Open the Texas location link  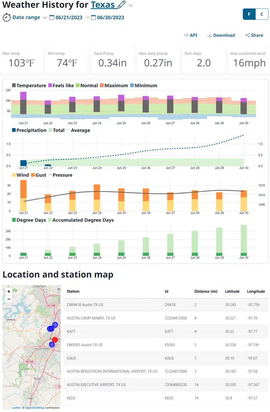[x=103, y=5]
